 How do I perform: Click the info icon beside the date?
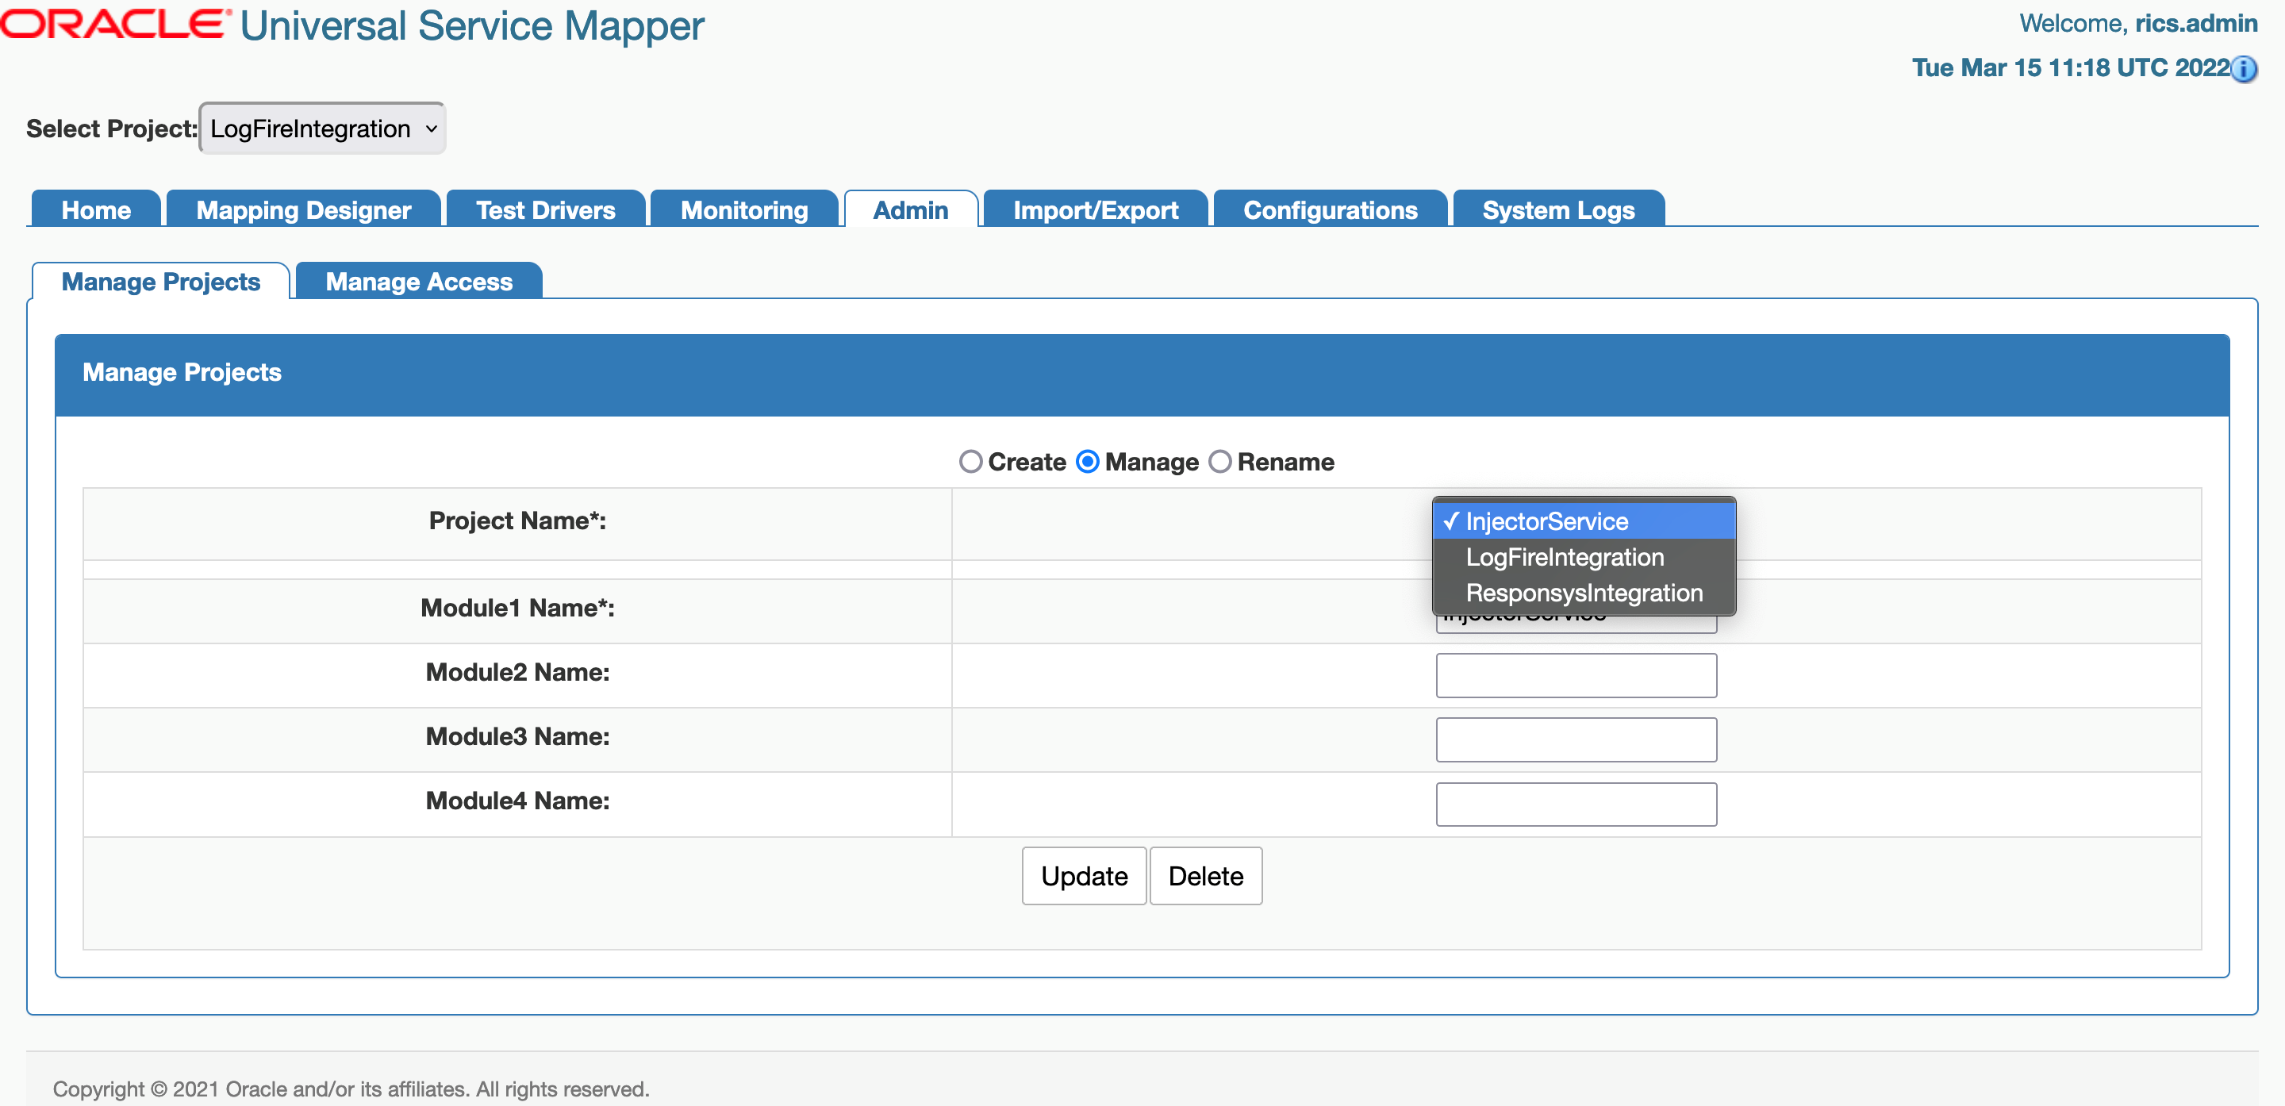pos(2245,69)
